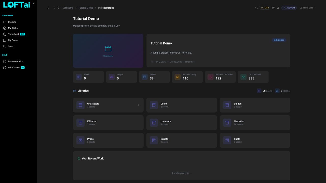Click the 9 libraries count

coord(283,91)
